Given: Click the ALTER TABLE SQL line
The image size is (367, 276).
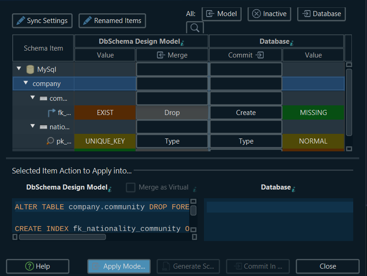Looking at the screenshot, I should [102, 207].
